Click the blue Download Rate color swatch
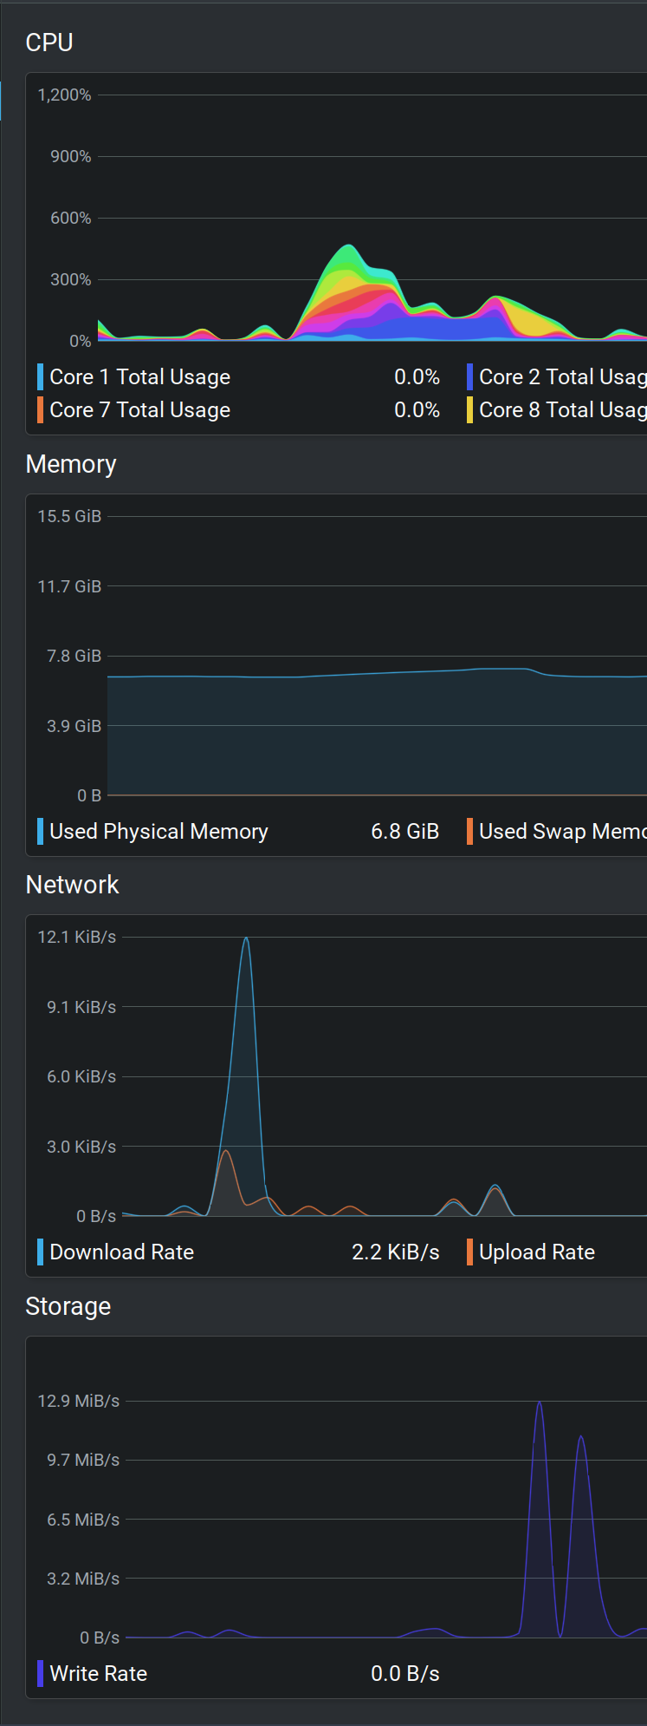 point(41,1252)
